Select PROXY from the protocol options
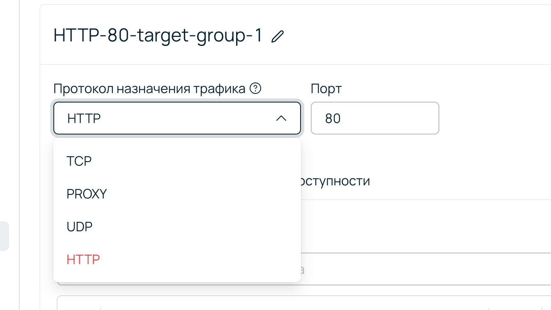 (x=87, y=194)
